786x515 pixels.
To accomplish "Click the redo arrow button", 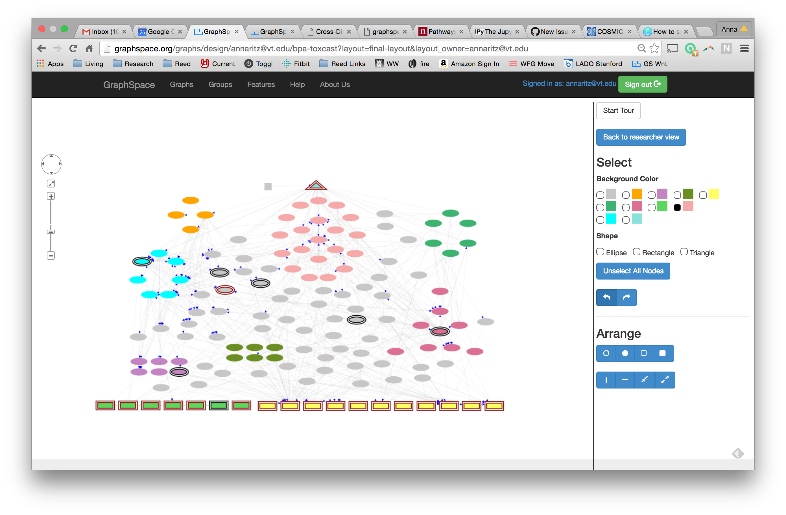I will point(626,297).
